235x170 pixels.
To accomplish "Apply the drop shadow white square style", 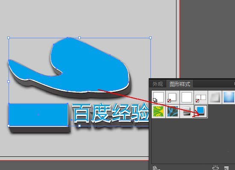I will [x=172, y=97].
